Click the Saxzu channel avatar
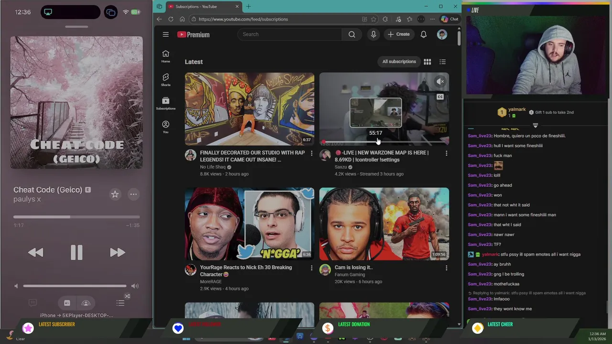Viewport: 612px width, 344px height. coord(325,155)
